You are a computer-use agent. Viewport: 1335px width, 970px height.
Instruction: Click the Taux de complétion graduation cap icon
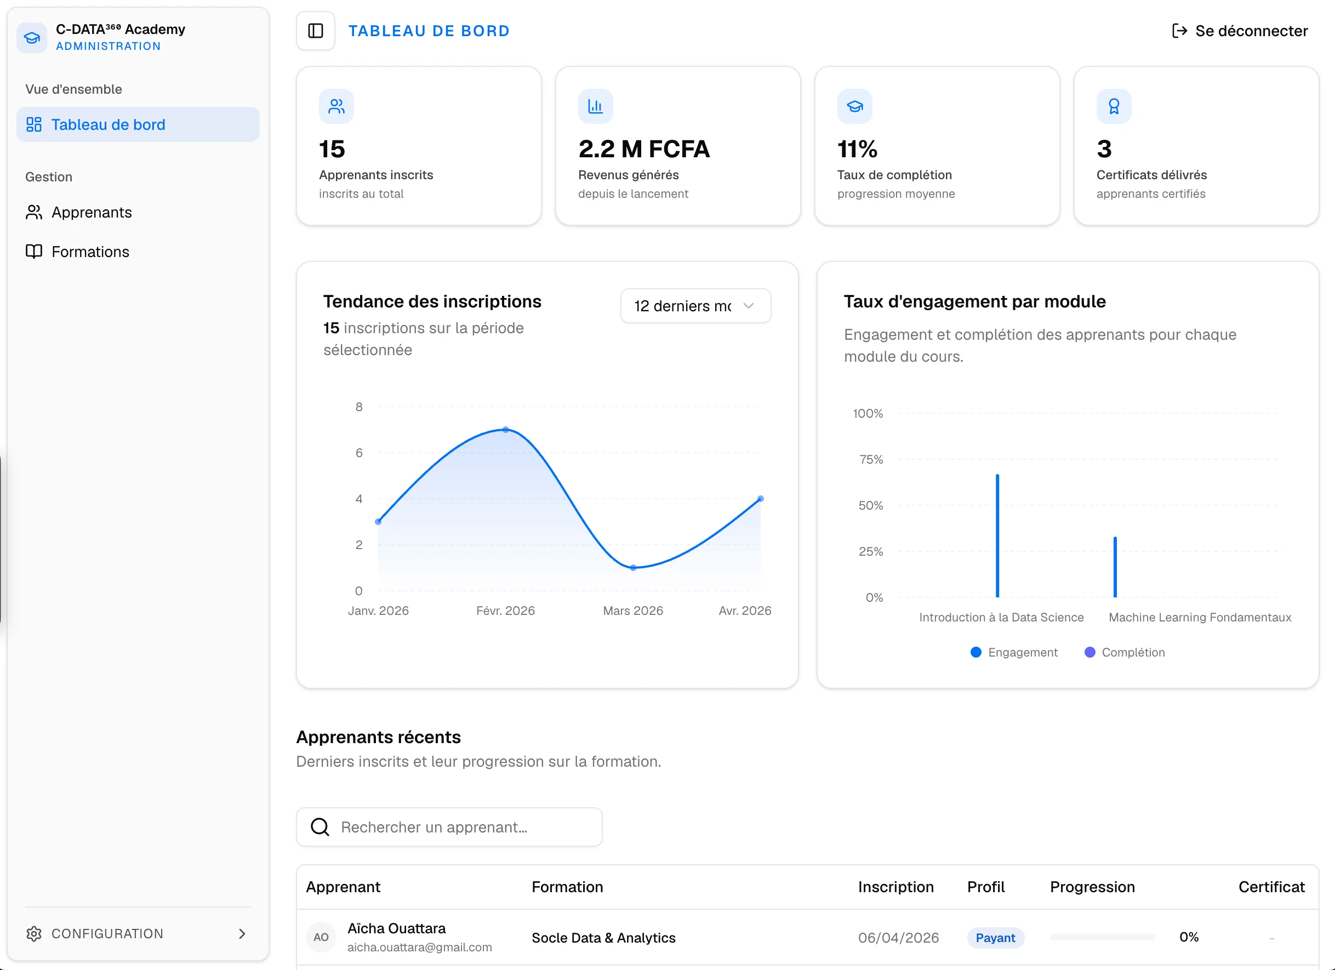[x=855, y=106]
